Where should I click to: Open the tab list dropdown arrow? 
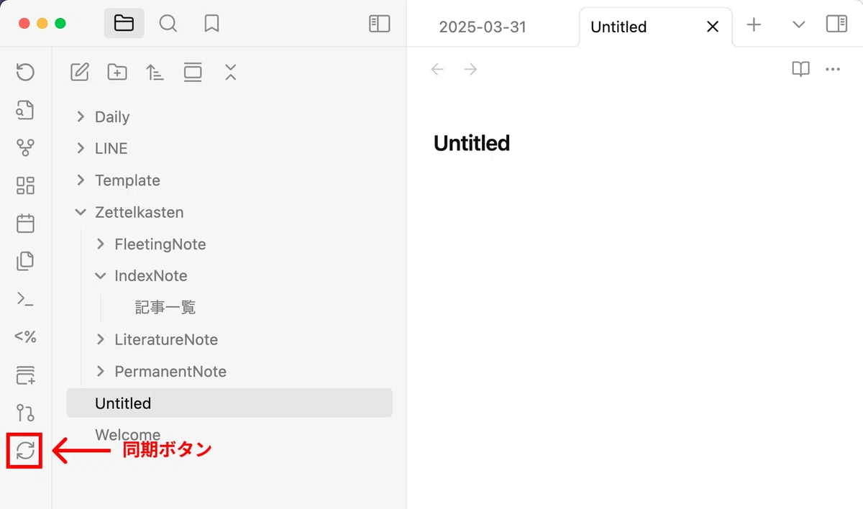798,24
